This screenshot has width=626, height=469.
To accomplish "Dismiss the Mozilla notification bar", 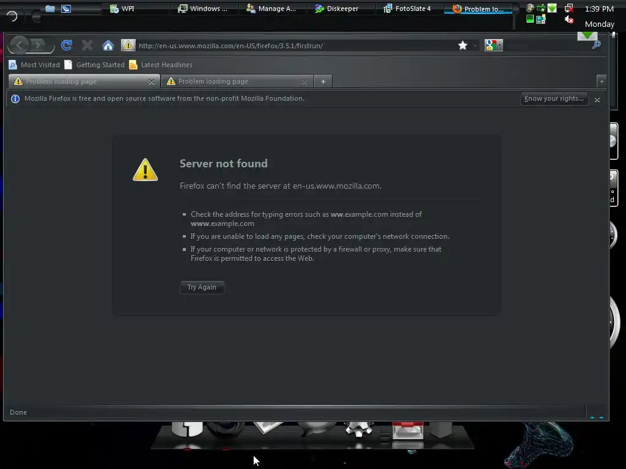I will 597,100.
